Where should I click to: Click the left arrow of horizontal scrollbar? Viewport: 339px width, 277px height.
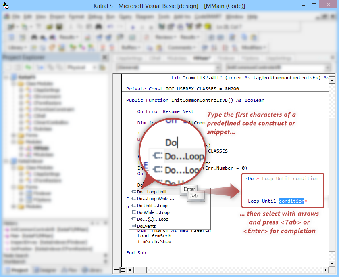pyautogui.click(x=130, y=270)
